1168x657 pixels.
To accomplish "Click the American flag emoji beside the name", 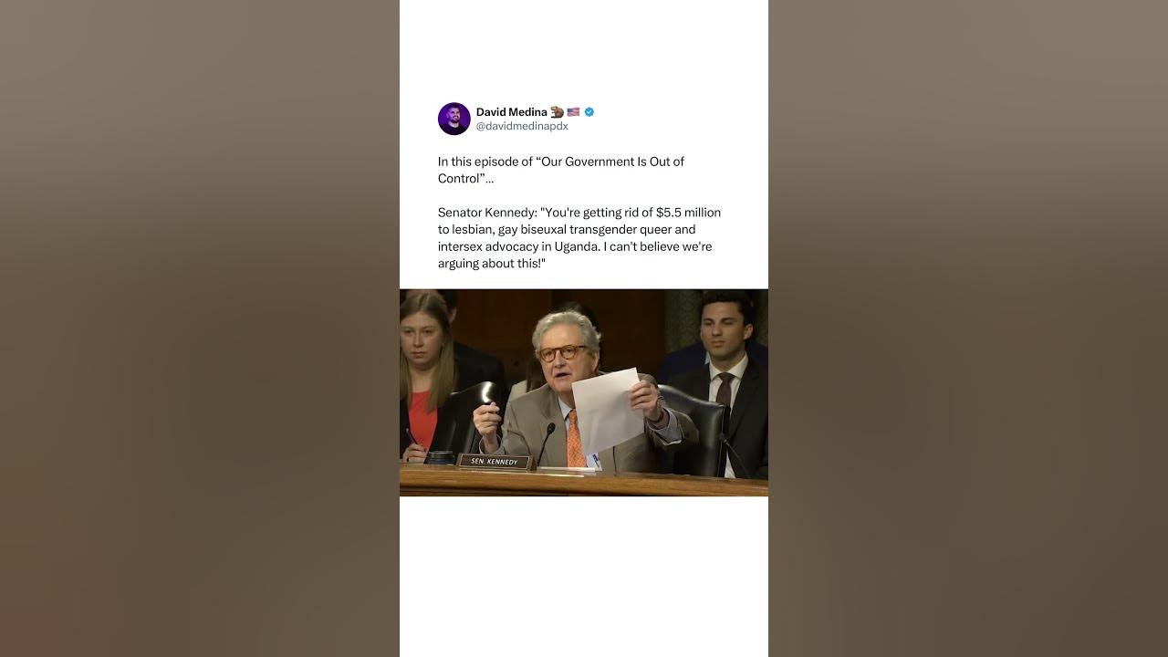I will pos(573,112).
